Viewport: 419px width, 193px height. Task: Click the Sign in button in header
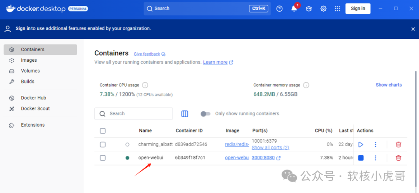[358, 9]
